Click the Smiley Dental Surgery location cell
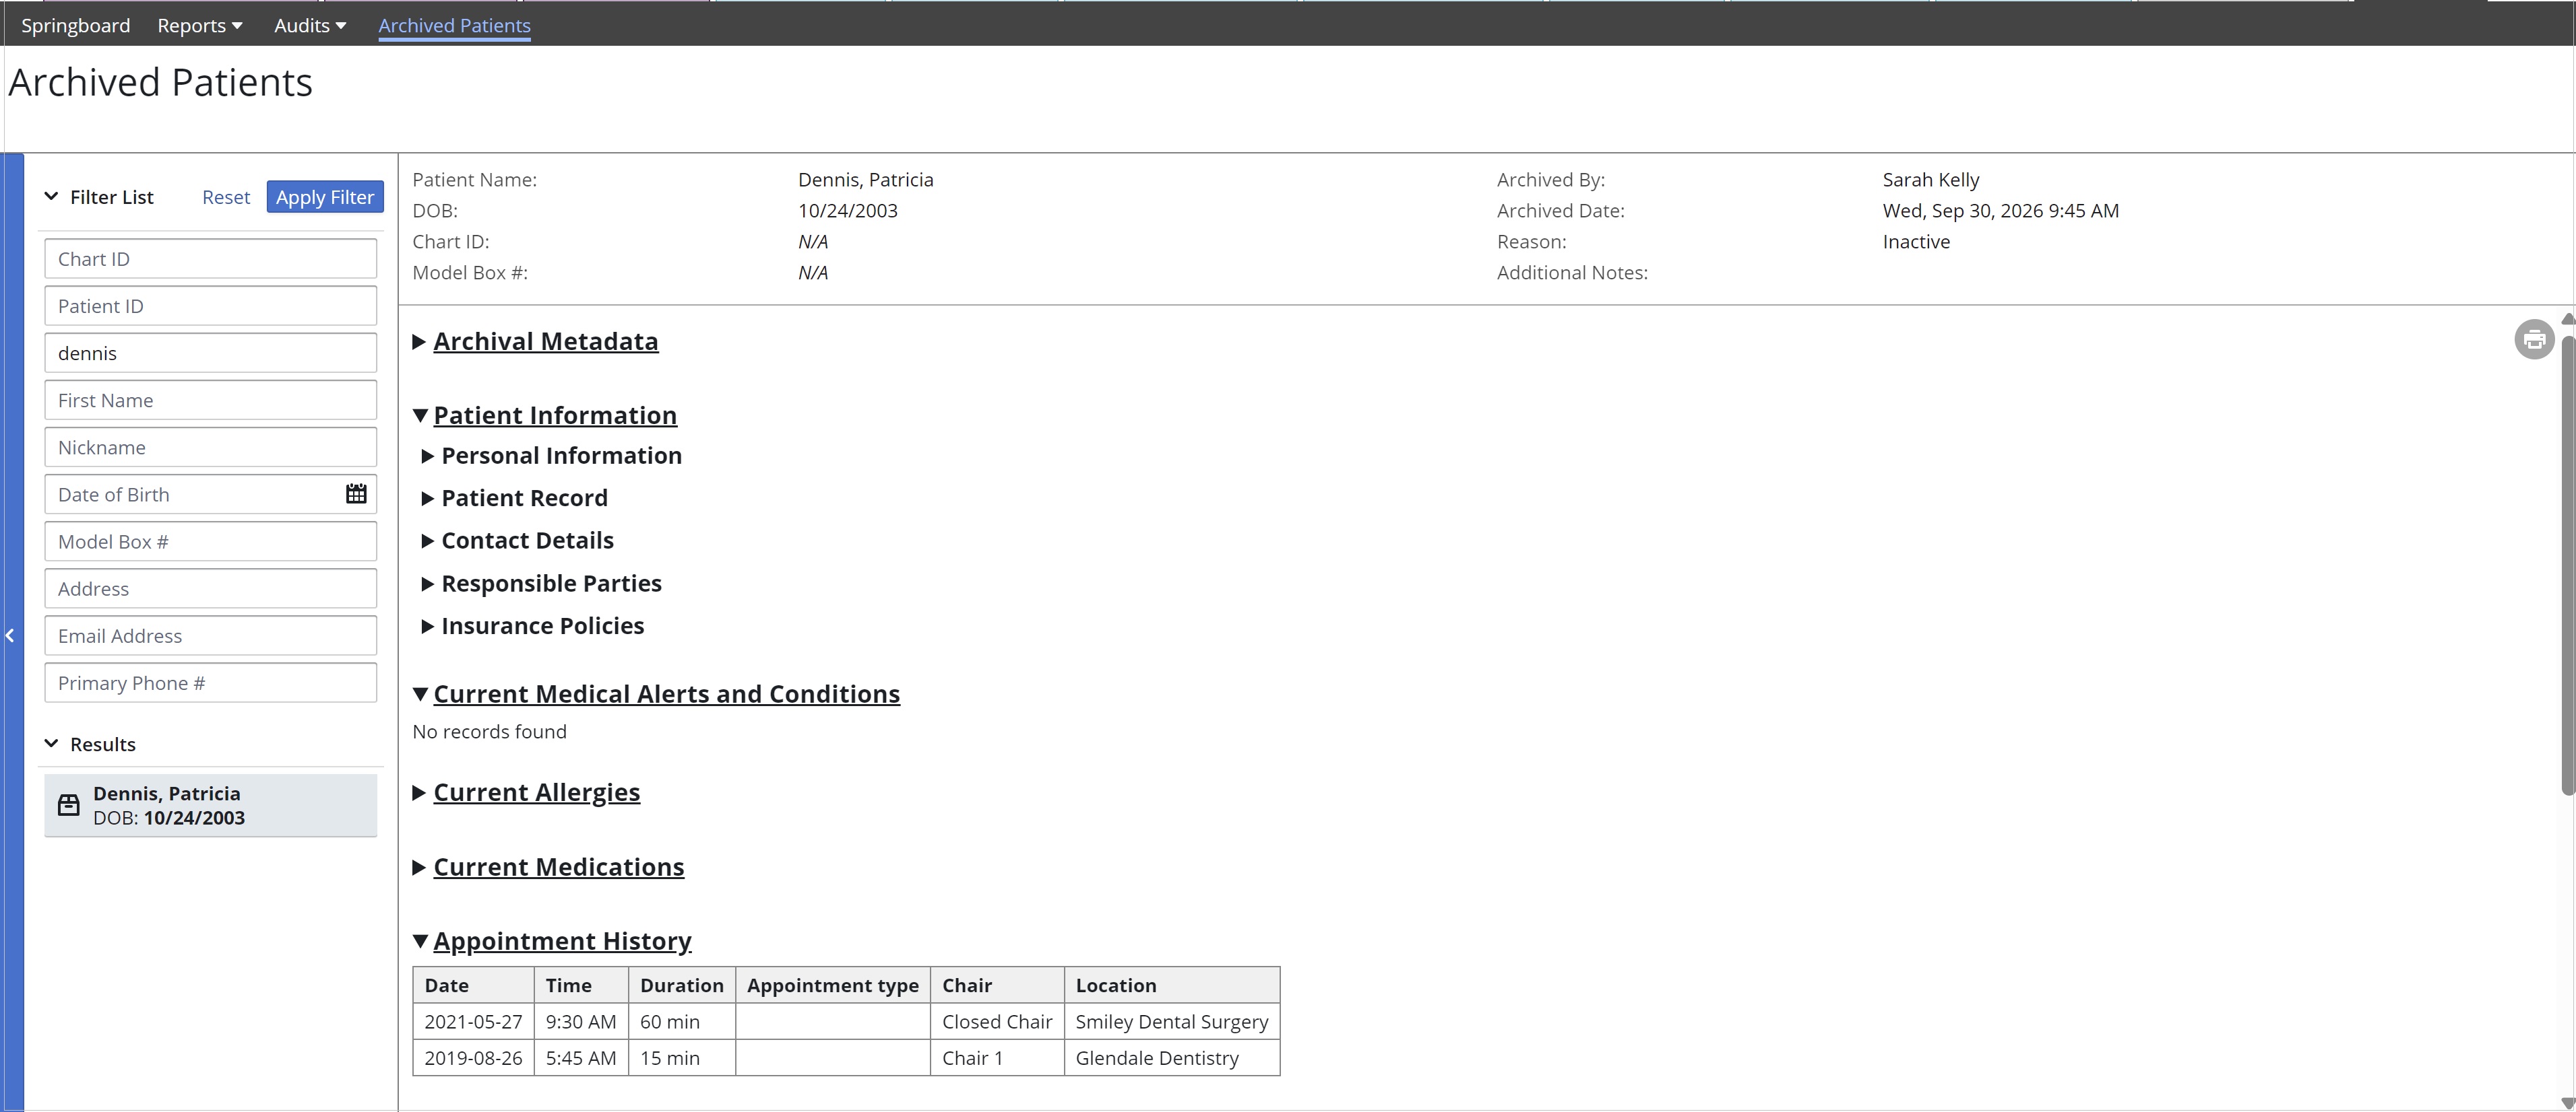 tap(1172, 1021)
